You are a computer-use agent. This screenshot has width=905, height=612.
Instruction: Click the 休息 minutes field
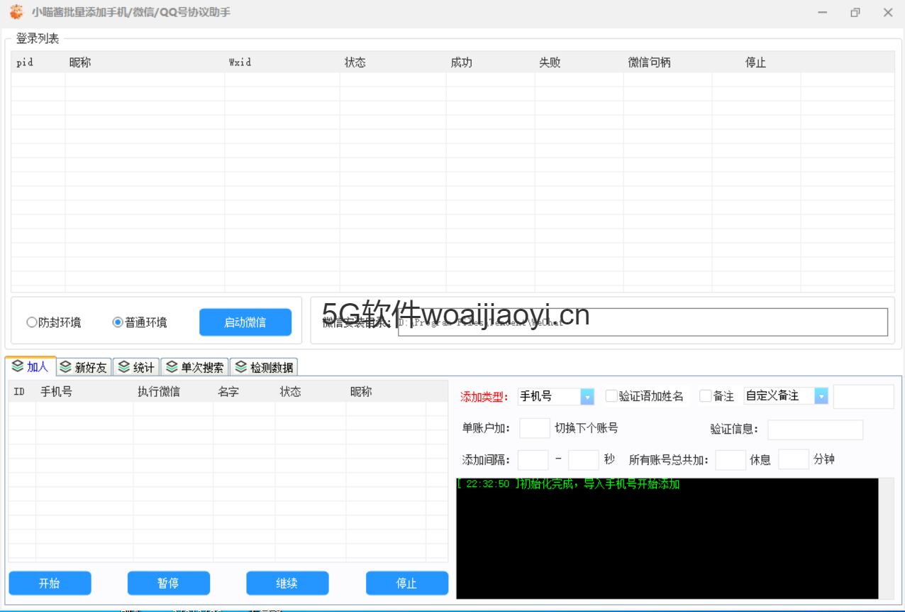[x=794, y=459]
